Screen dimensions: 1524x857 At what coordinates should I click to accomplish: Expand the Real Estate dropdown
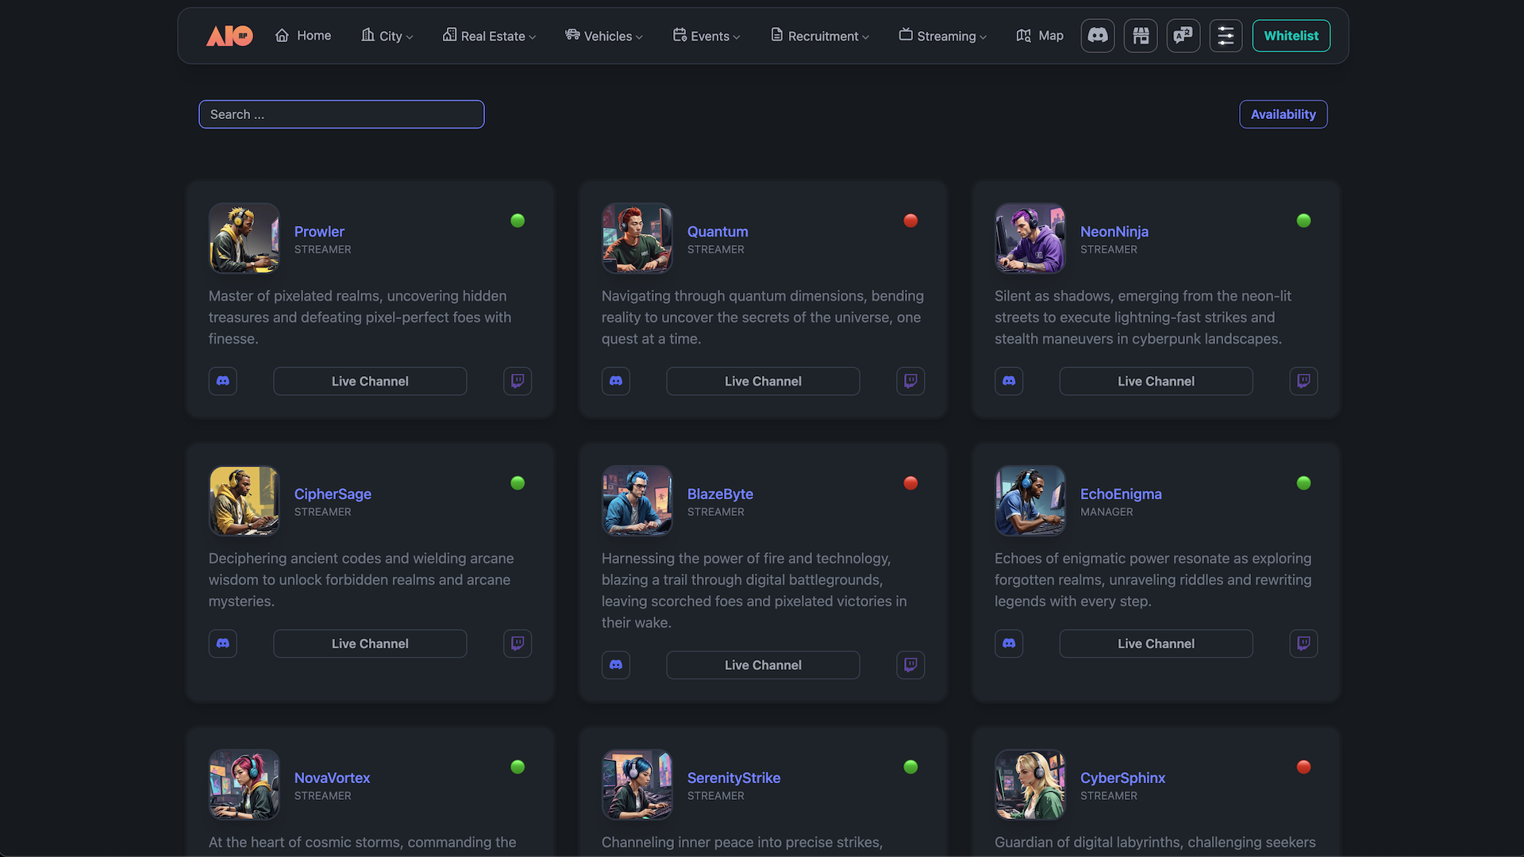click(x=489, y=36)
